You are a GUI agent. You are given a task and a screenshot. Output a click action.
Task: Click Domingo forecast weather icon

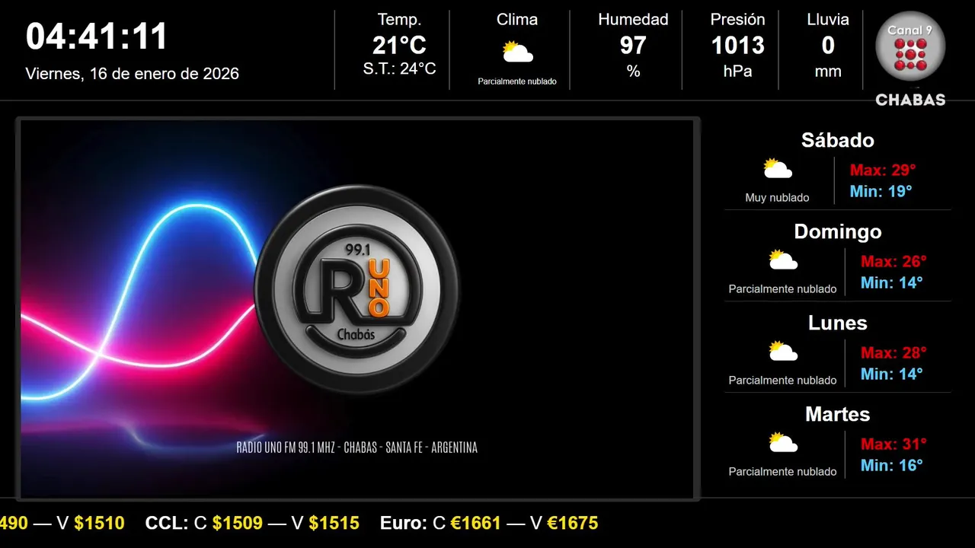pyautogui.click(x=783, y=260)
